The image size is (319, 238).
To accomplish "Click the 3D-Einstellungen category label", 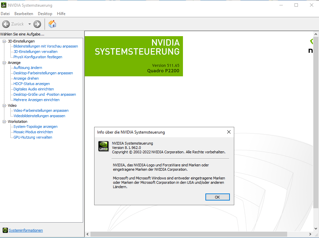I will pos(21,41).
